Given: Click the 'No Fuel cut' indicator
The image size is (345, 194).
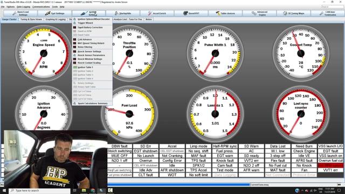Looking at the screenshot, I should pos(278,165).
